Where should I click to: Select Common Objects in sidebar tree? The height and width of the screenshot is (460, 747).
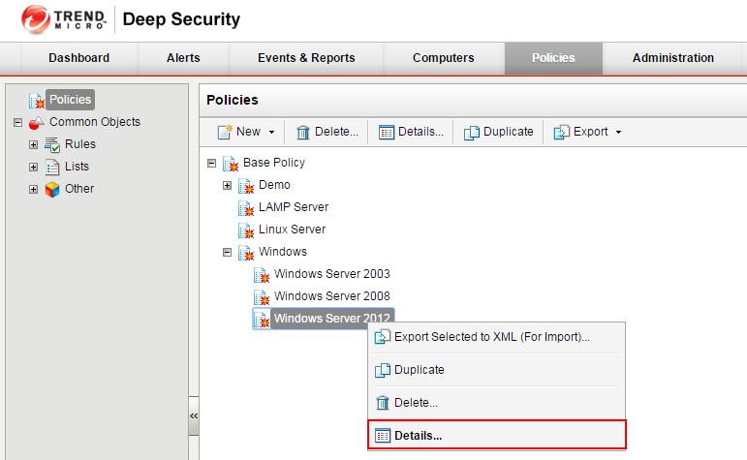pos(95,122)
